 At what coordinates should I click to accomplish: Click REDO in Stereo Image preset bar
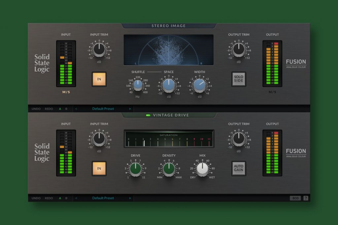(x=49, y=109)
